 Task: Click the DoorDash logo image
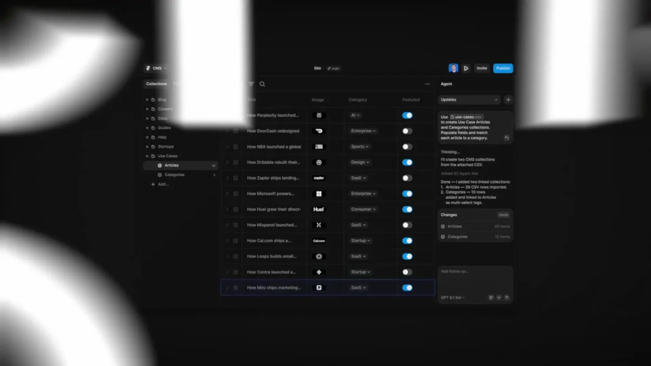pyautogui.click(x=319, y=131)
